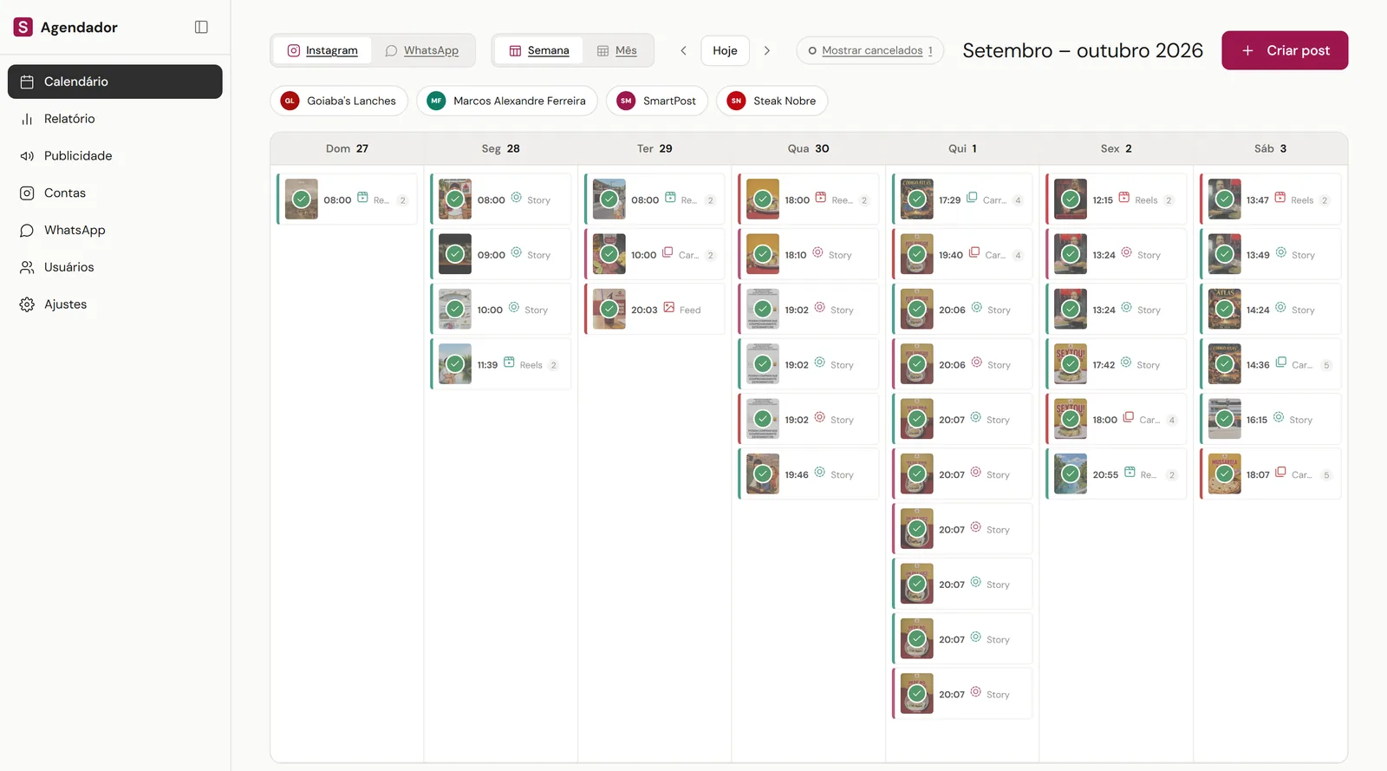The image size is (1387, 771).
Task: Open the Calendário section in the sidebar
Action: pyautogui.click(x=115, y=82)
